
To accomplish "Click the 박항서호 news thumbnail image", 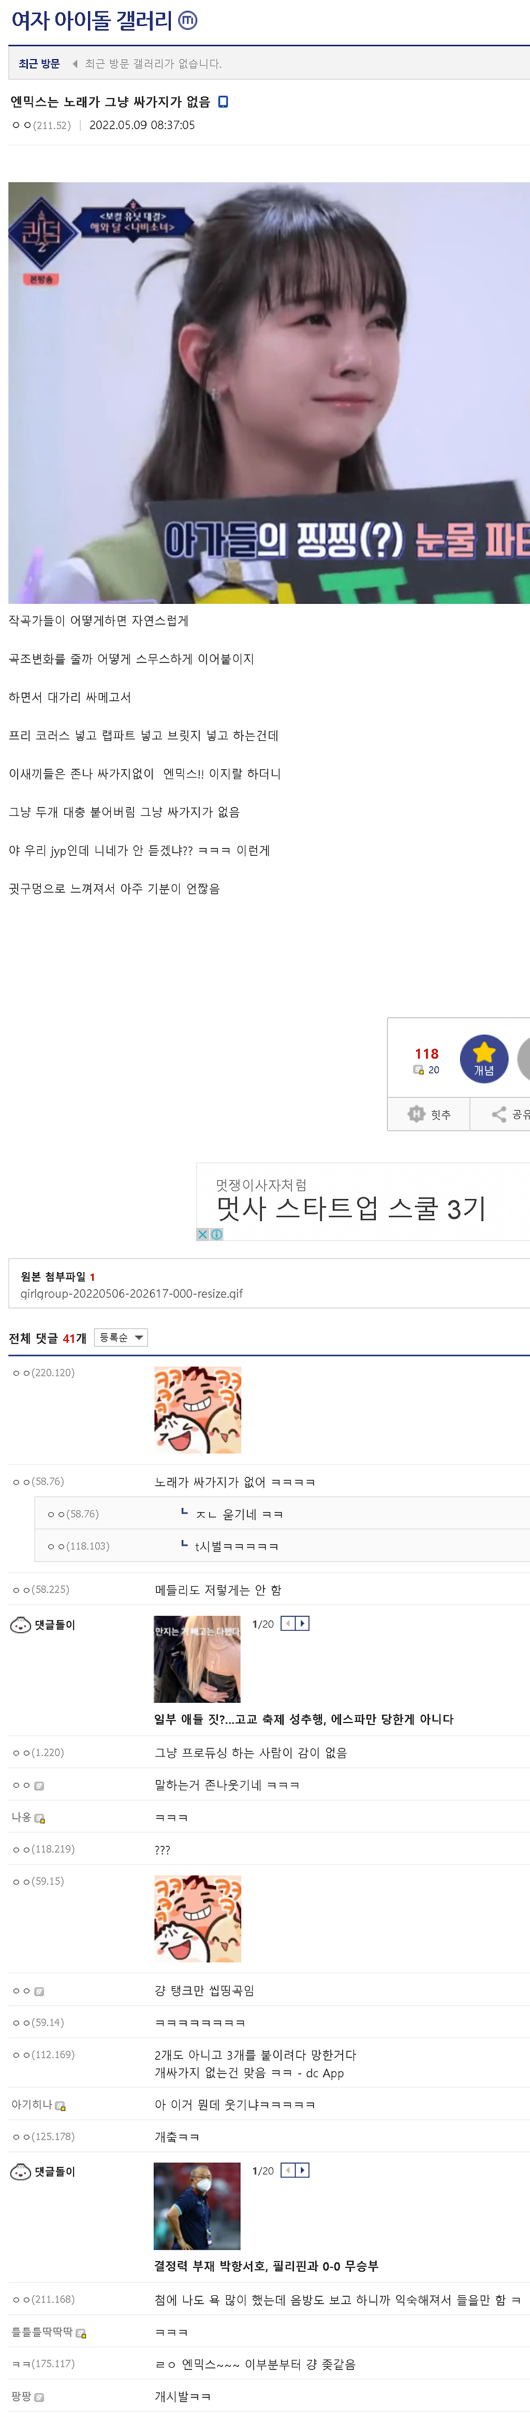I will [197, 2205].
